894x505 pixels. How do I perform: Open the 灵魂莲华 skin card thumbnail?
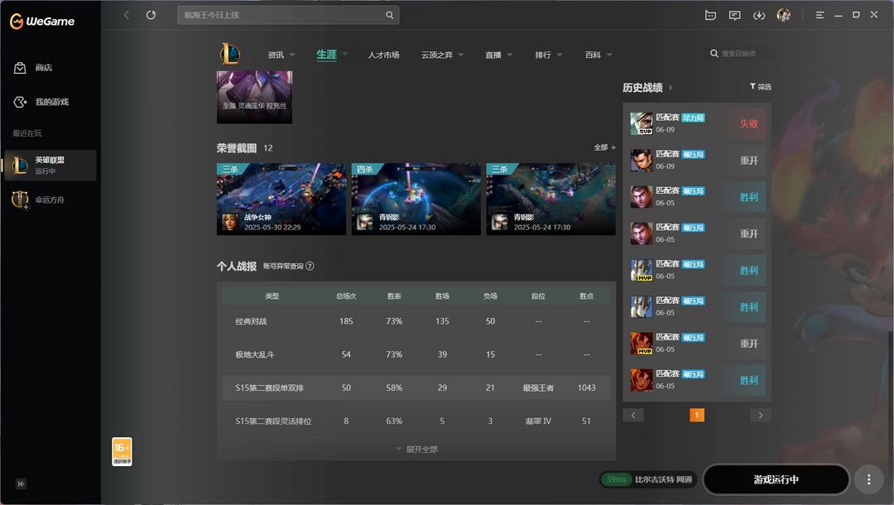(x=254, y=97)
